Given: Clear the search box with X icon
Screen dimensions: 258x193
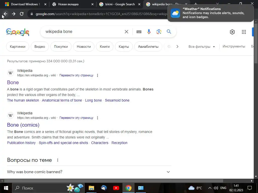Looking at the screenshot, I should click(x=126, y=31).
